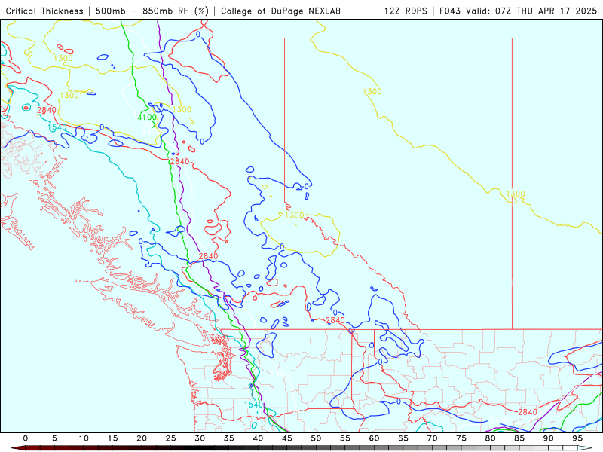Click the "35" label on the color scale
The height and width of the screenshot is (452, 603).
coord(229,438)
